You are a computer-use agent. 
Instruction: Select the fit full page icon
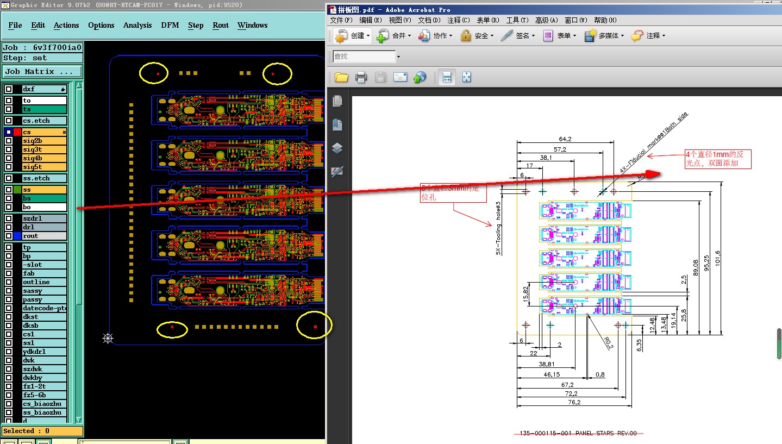(466, 77)
